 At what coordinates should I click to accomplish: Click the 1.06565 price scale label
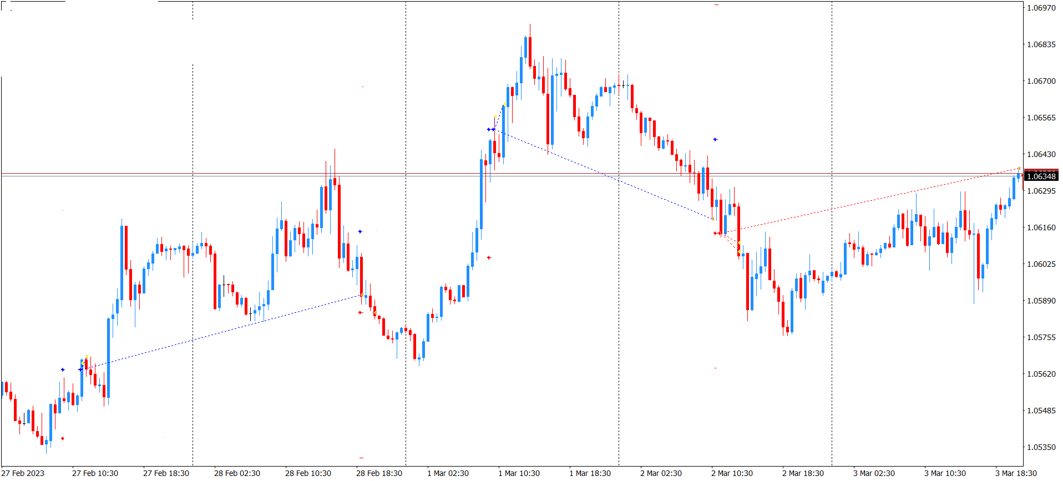point(1041,118)
